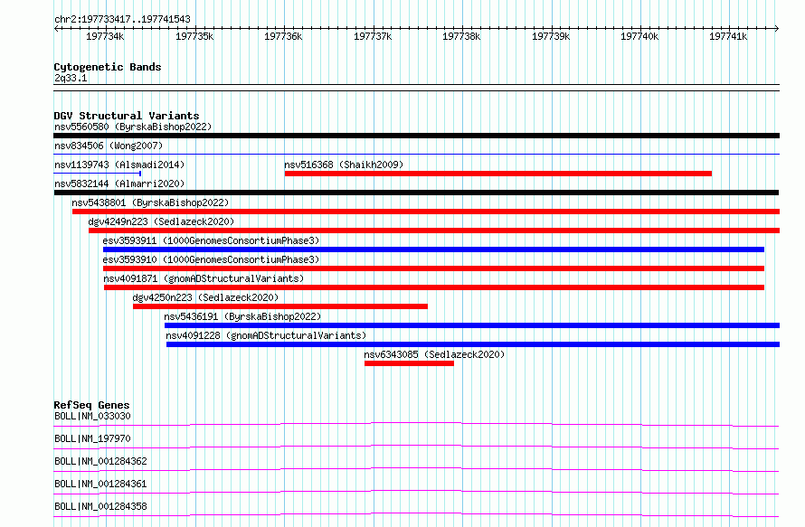The height and width of the screenshot is (527, 805).
Task: Open nsv6343085 (Sedlazeck2020) label
Action: click(434, 354)
